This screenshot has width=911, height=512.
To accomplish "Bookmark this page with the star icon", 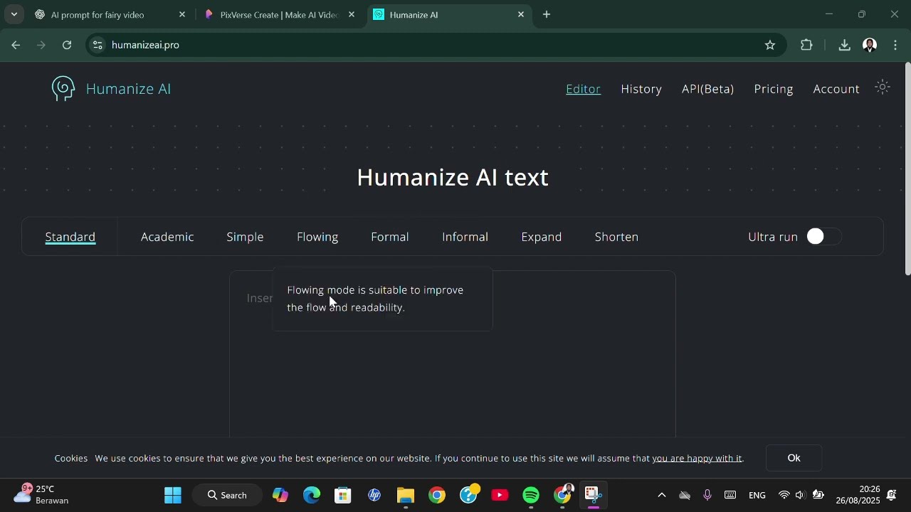I will pos(770,45).
